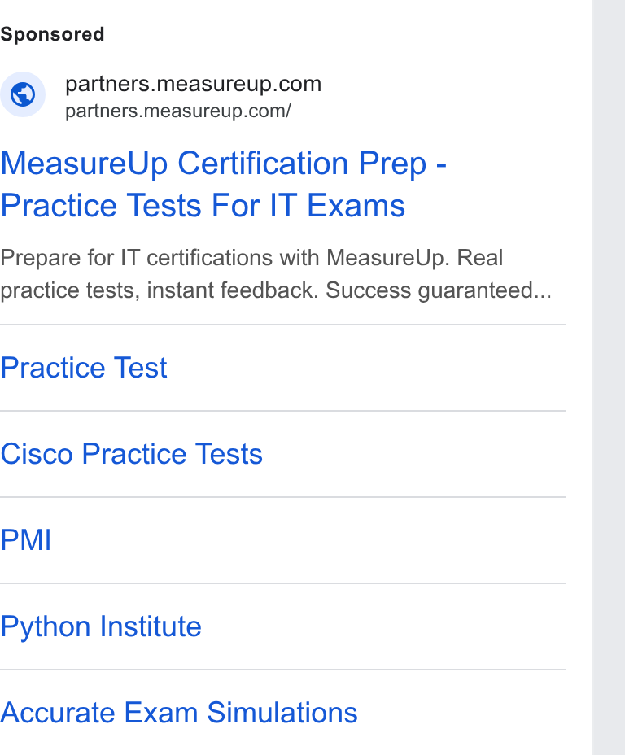Click ad description starting 'Prepare for IT'

point(275,274)
